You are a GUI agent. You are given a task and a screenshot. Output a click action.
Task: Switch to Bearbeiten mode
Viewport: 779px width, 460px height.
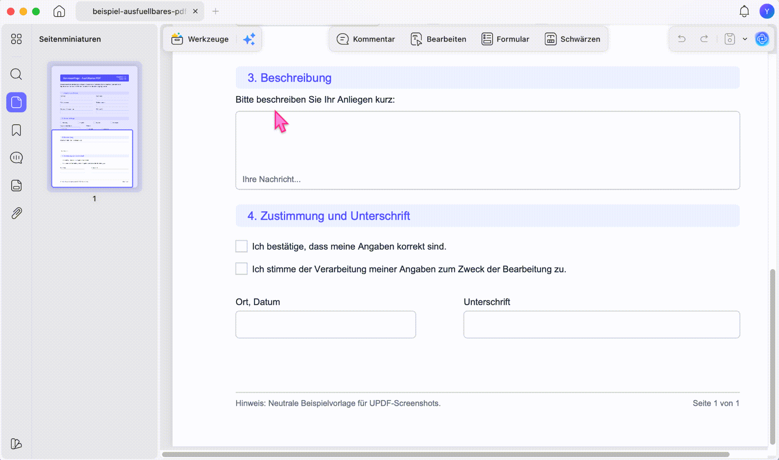(439, 39)
